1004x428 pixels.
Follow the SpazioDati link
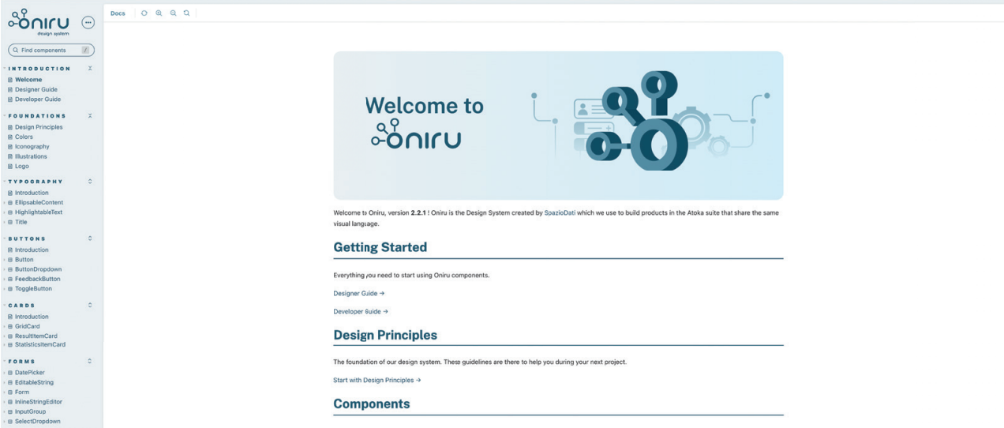[560, 213]
